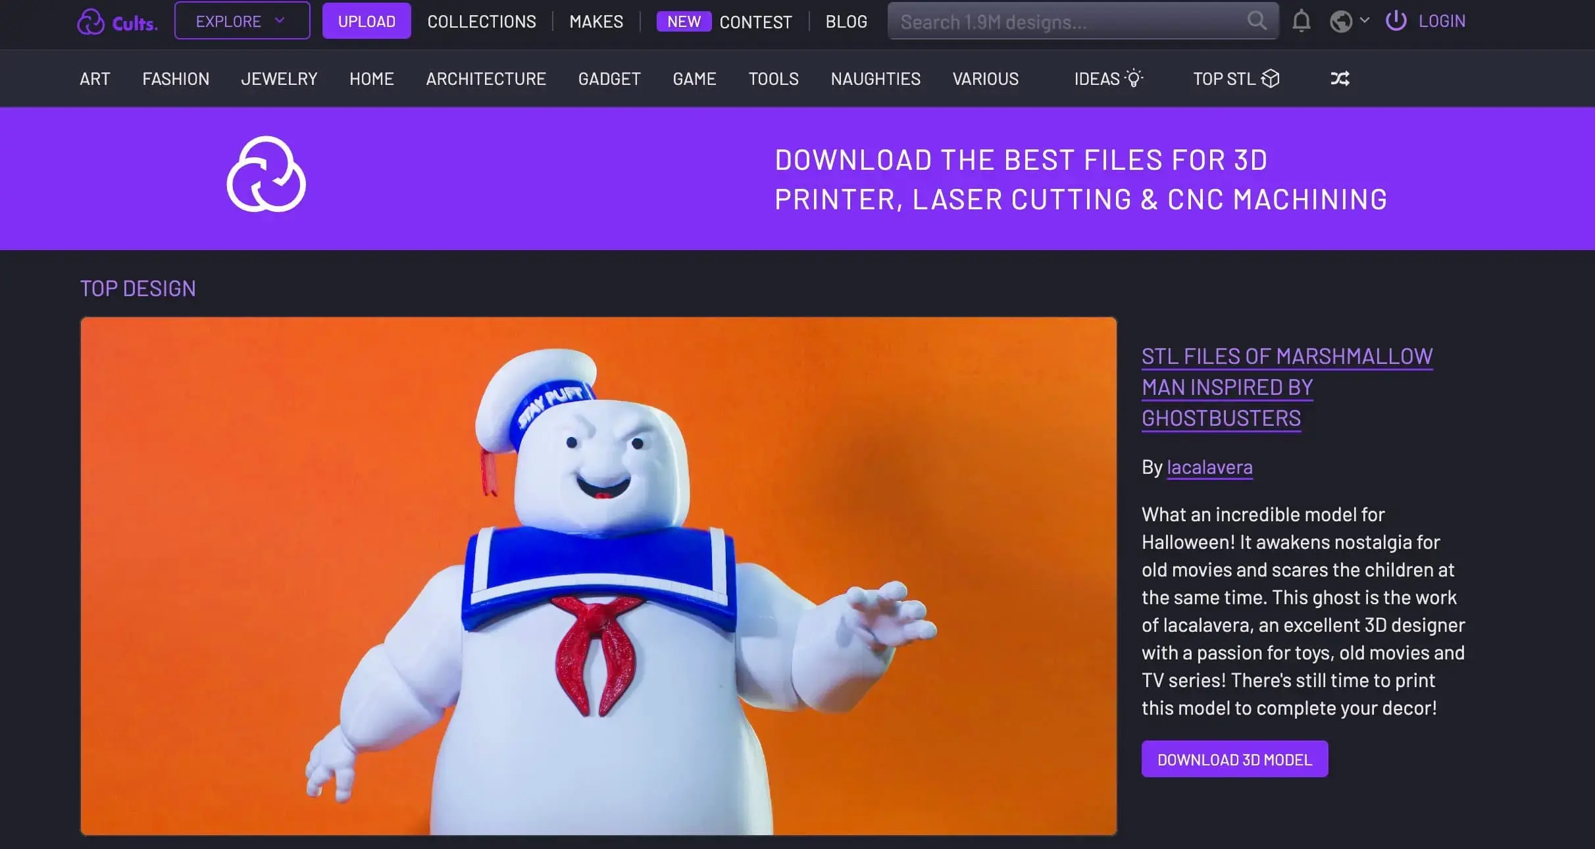
Task: Open the Jewelry category
Action: [279, 79]
